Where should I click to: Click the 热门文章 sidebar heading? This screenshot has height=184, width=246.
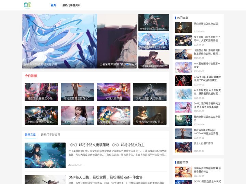(x=182, y=18)
